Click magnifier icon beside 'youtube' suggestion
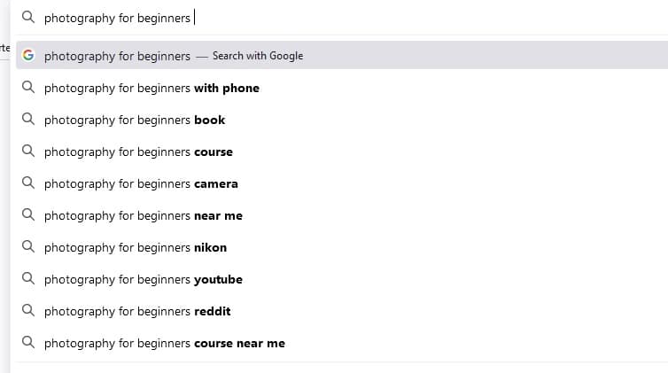Viewport: 668px width, 373px height. click(28, 279)
